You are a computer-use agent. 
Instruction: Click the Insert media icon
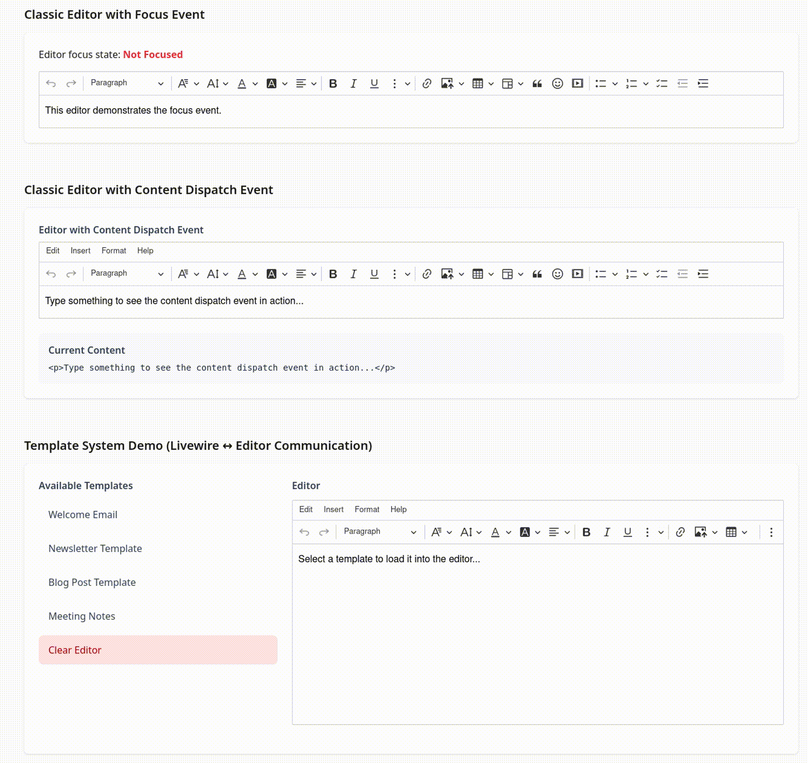[x=577, y=83]
